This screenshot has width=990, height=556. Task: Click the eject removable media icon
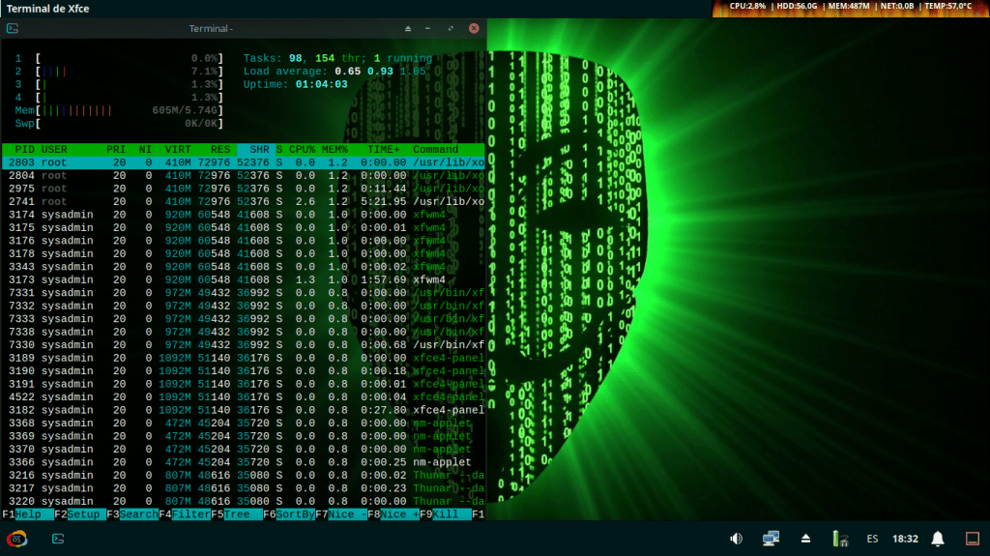[804, 539]
